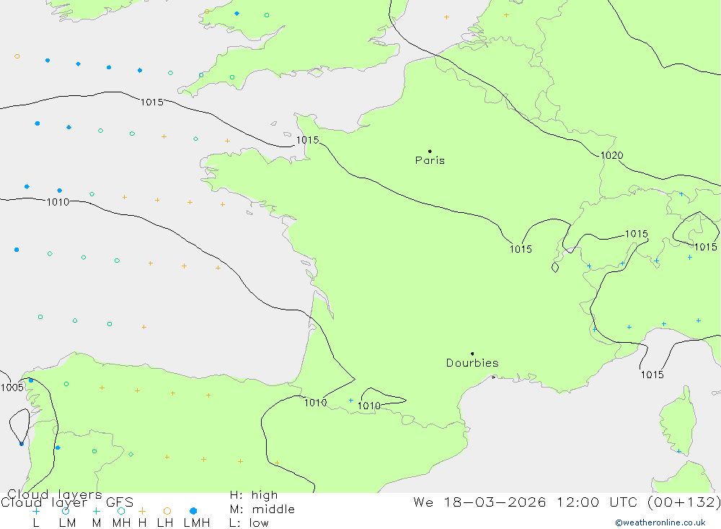Click the '1015' label on the Normandy coast
The image size is (721, 529).
(307, 140)
